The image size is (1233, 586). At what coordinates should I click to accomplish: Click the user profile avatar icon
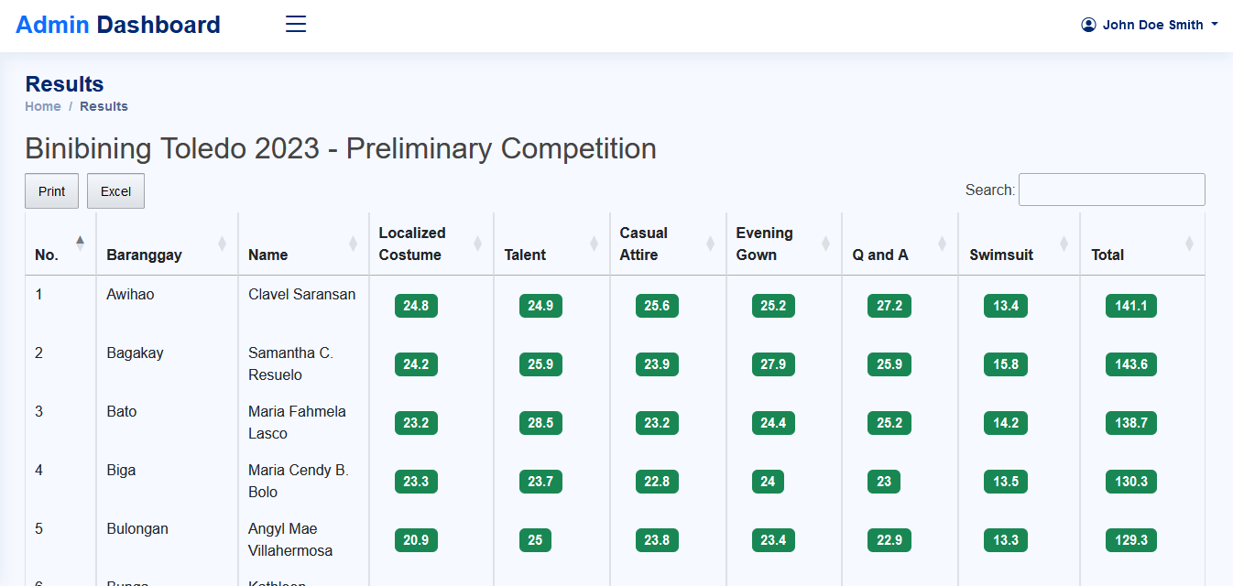pos(1088,25)
